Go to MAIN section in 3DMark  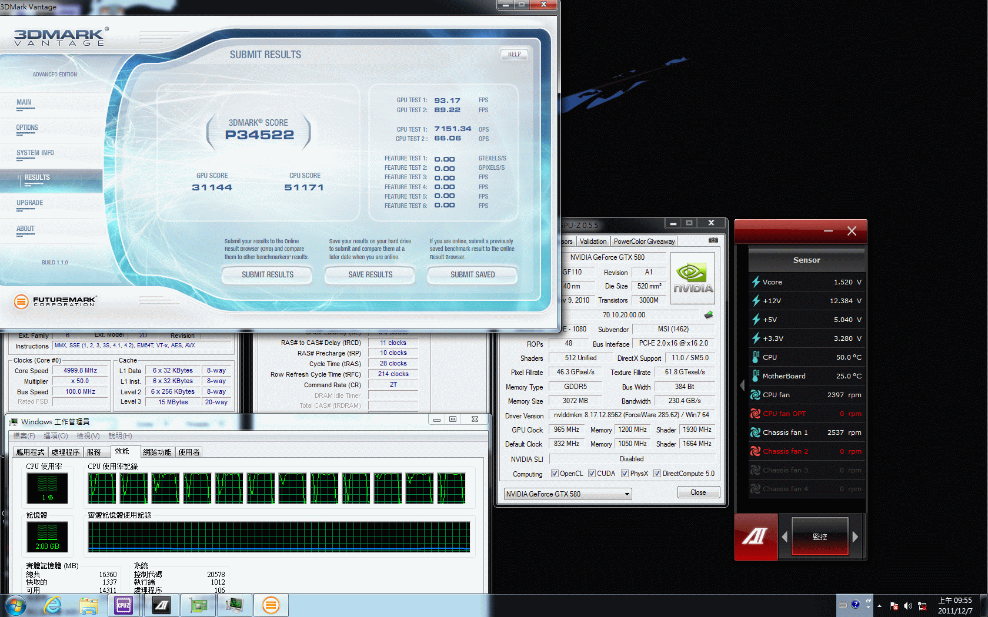tap(24, 102)
